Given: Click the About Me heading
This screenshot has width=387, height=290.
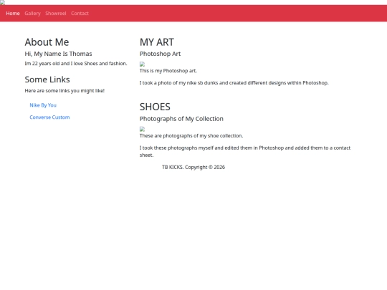Looking at the screenshot, I should (x=47, y=42).
